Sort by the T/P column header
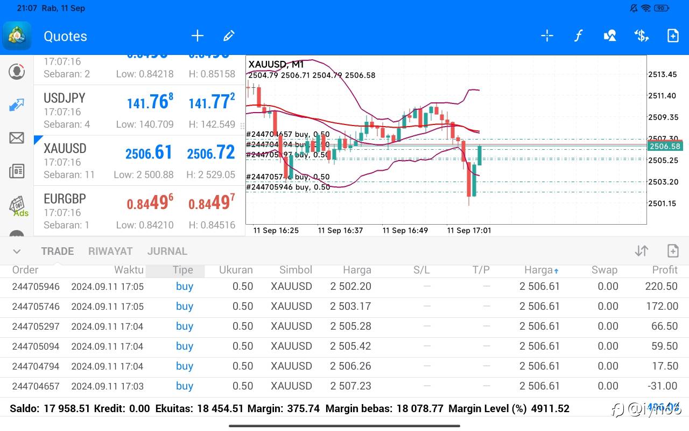The height and width of the screenshot is (431, 689). pos(481,270)
